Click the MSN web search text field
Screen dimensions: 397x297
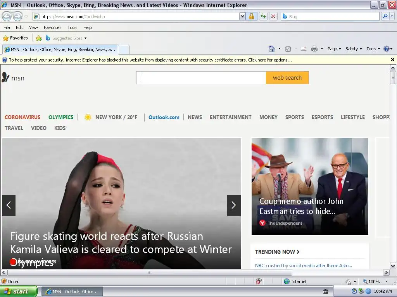(x=201, y=77)
